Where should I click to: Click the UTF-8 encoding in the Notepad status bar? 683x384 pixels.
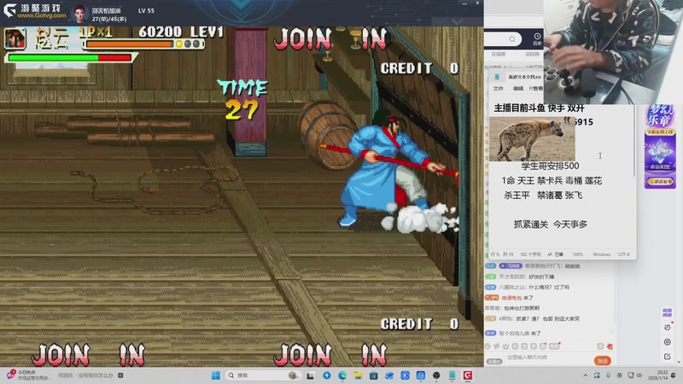click(624, 254)
